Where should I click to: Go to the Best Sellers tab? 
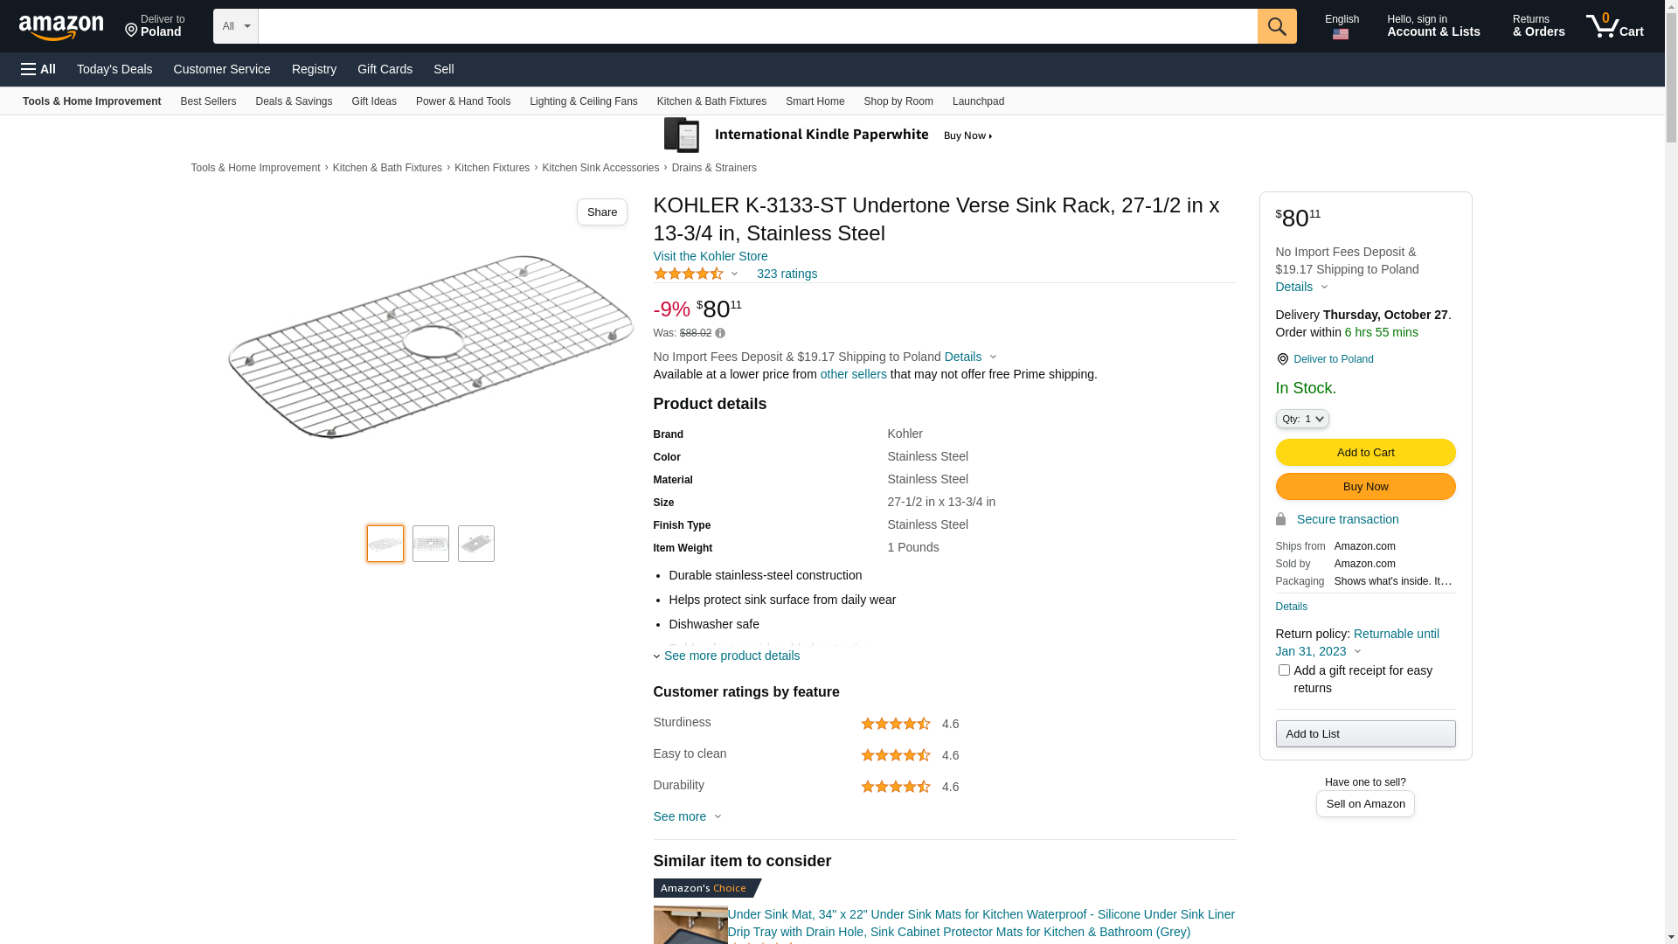[x=208, y=101]
